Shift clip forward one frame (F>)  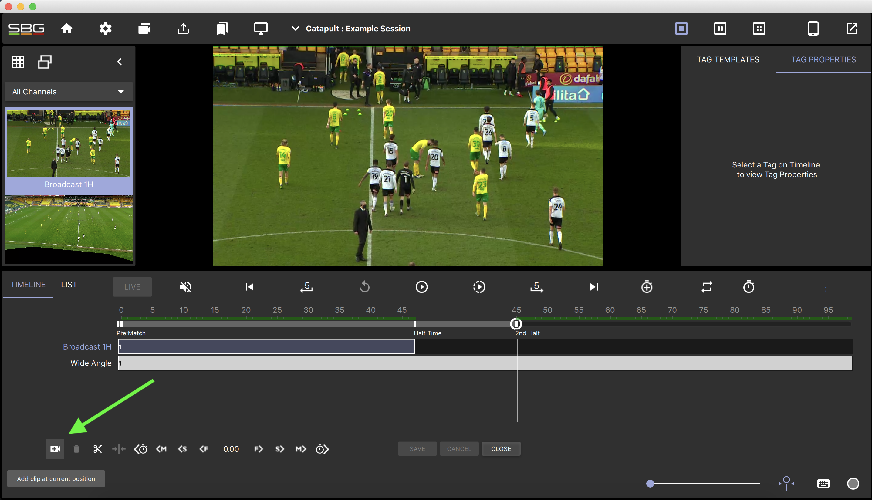(259, 449)
